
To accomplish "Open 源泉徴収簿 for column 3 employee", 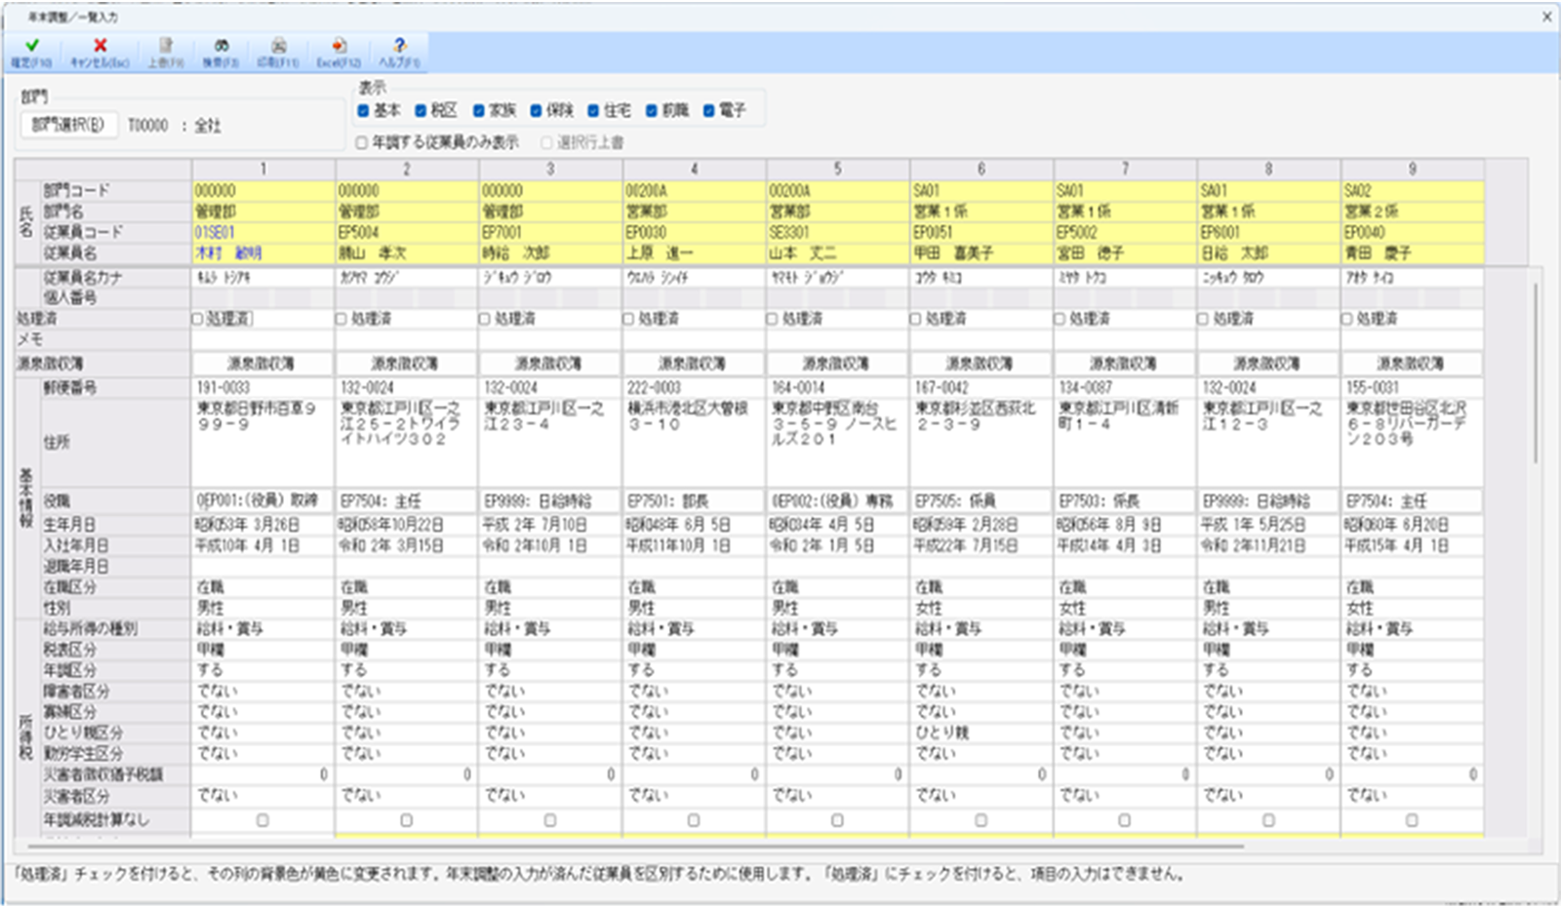I will [x=549, y=364].
